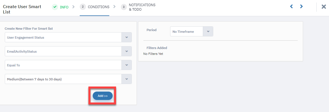Click the Medium(Between 7 days to 30 days) field
Screen dimensions: 329x112
68,79
